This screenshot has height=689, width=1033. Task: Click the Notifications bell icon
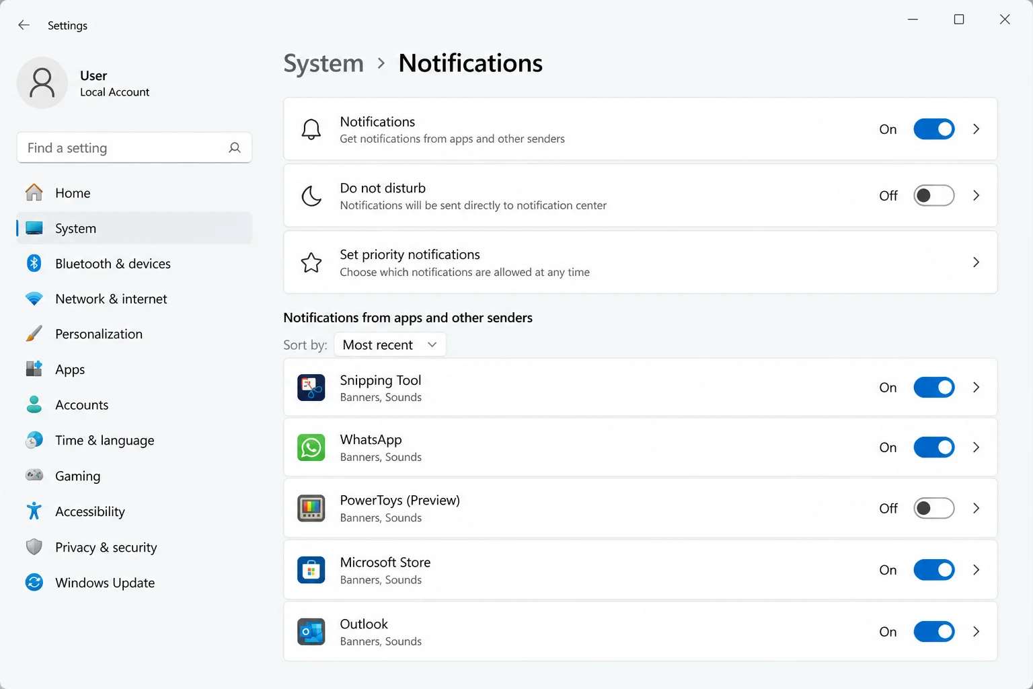pyautogui.click(x=311, y=129)
